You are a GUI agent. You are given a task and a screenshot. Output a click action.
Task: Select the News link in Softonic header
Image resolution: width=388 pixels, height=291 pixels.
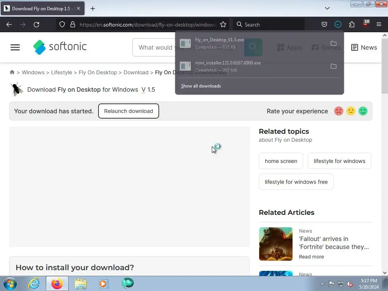coord(364,47)
